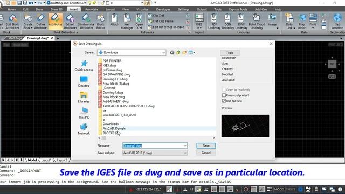Go to Desktop in places sidebar
Screen dimensions: 345x194
pos(84,81)
